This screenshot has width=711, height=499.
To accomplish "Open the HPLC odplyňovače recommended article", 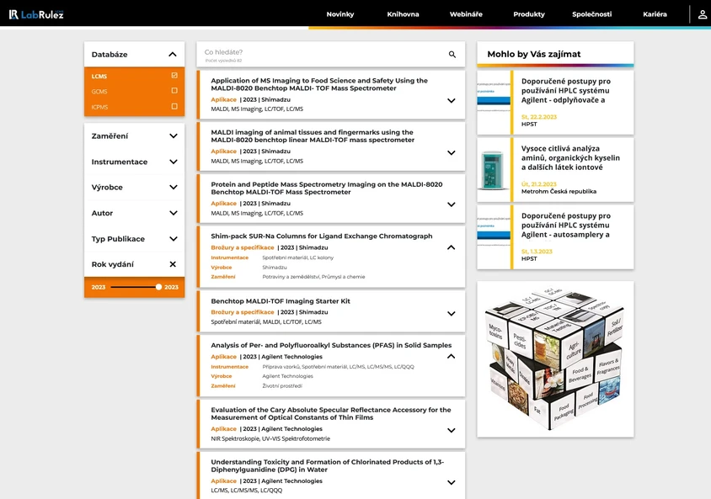I will pos(566,91).
